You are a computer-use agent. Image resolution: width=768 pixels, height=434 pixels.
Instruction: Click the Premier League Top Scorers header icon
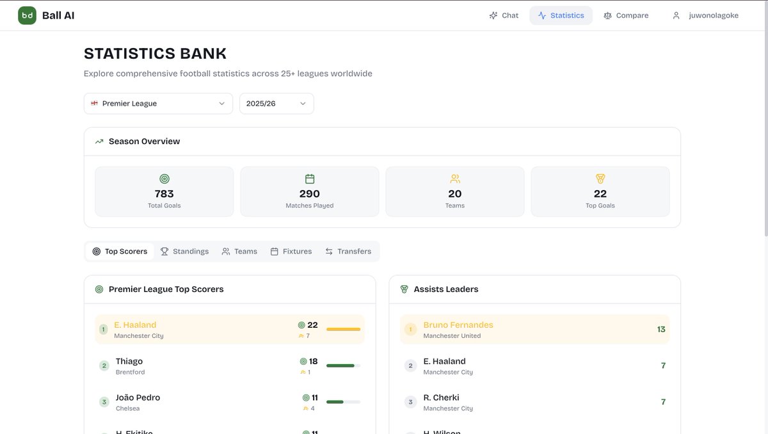[99, 289]
